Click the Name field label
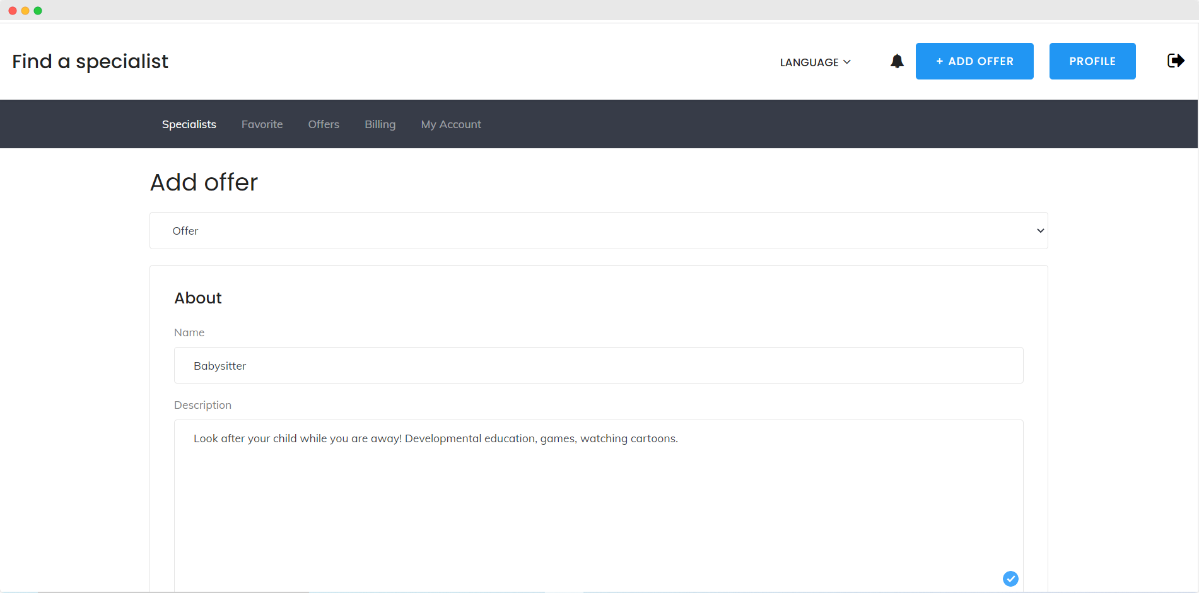The image size is (1199, 593). (x=189, y=332)
